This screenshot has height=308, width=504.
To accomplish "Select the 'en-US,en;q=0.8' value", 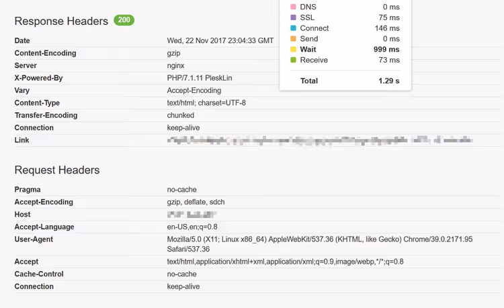I will pyautogui.click(x=192, y=227).
